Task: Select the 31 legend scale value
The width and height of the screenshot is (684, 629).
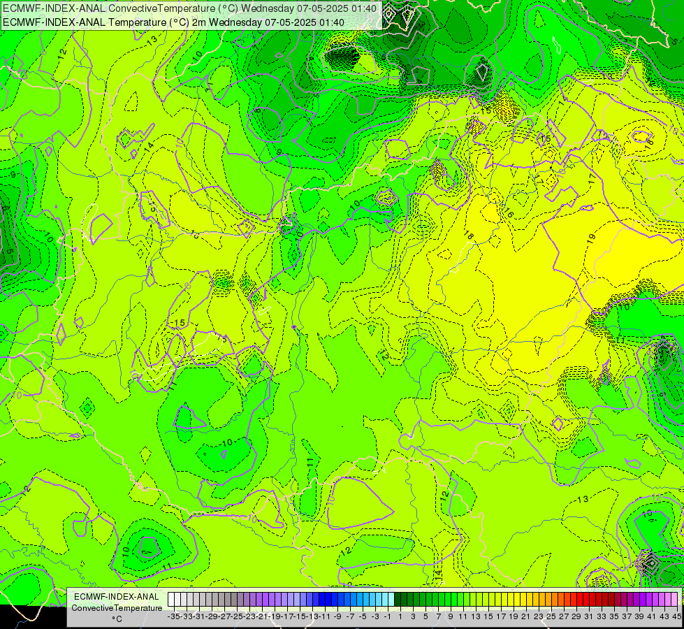Action: pos(589,616)
